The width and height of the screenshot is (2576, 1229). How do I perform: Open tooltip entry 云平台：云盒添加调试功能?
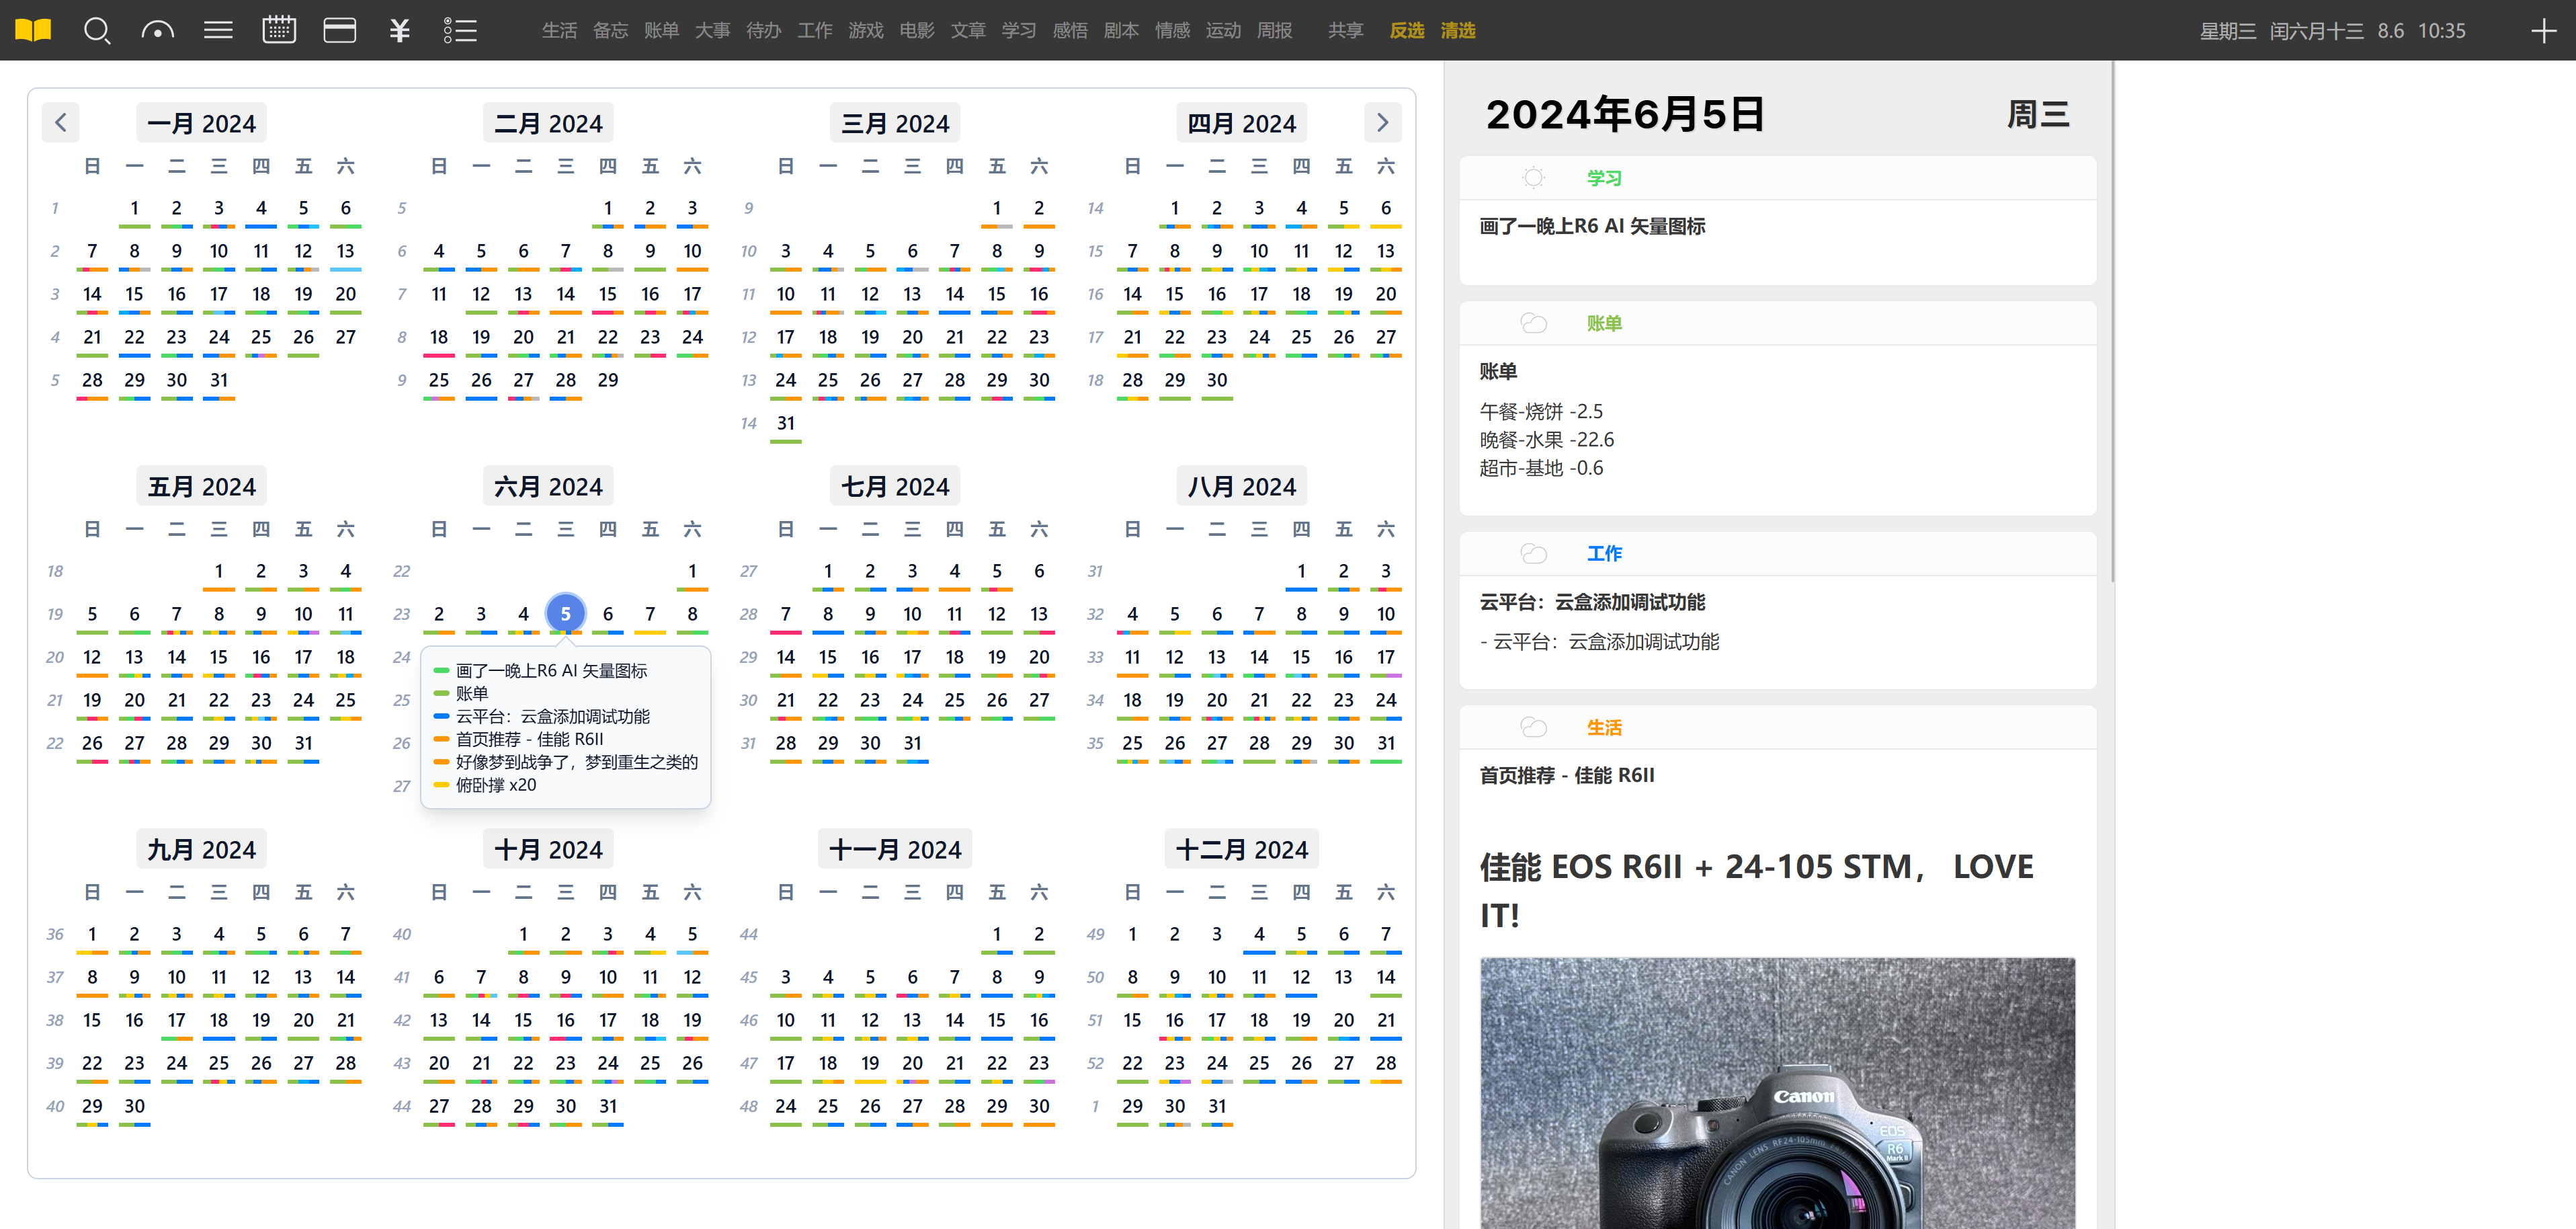click(553, 716)
